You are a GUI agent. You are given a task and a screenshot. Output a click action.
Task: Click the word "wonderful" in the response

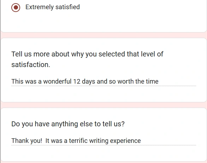tap(57, 81)
